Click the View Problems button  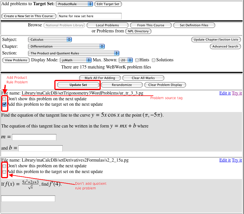(x=16, y=60)
